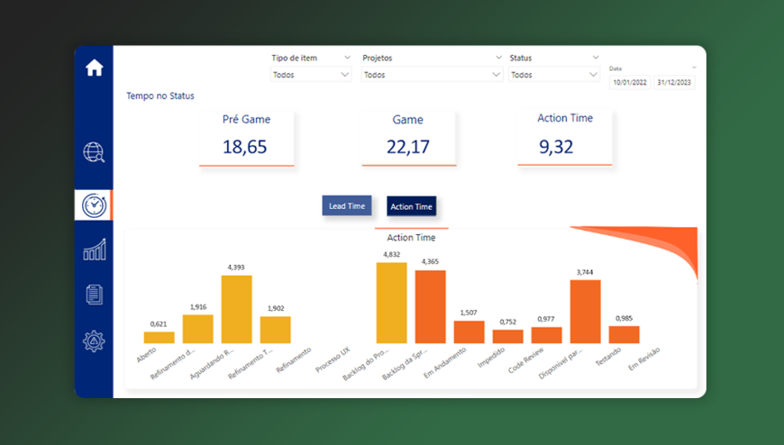Screen dimensions: 784x445
Task: Click the yellow Backlog do Pro bar 4,832
Action: [x=391, y=303]
